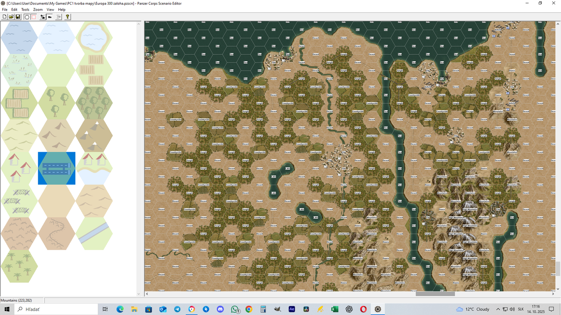Select the sparse forest terrain tile
The image size is (561, 315).
pos(57,103)
